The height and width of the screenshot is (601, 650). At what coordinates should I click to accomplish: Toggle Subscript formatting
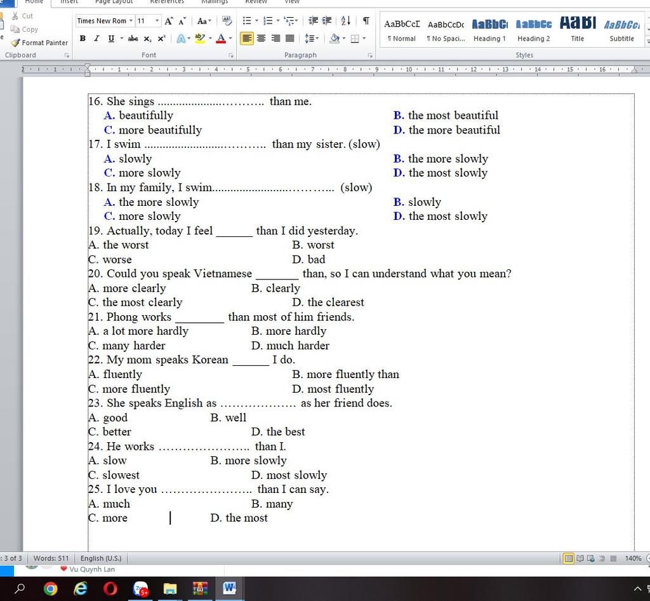point(148,38)
